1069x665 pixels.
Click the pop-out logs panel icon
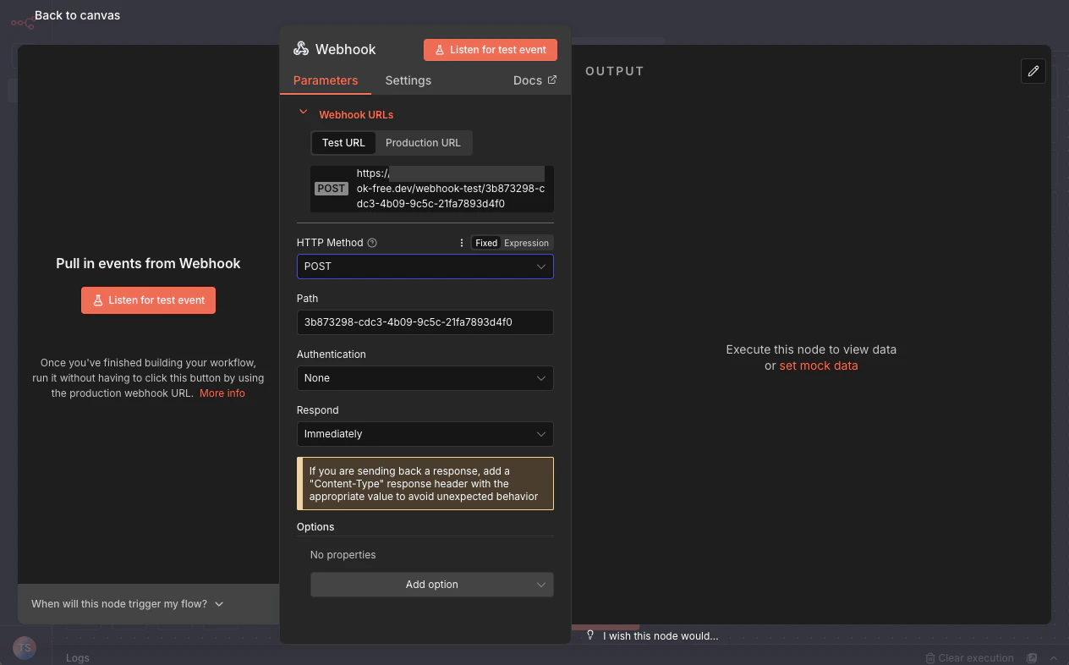pos(1032,657)
